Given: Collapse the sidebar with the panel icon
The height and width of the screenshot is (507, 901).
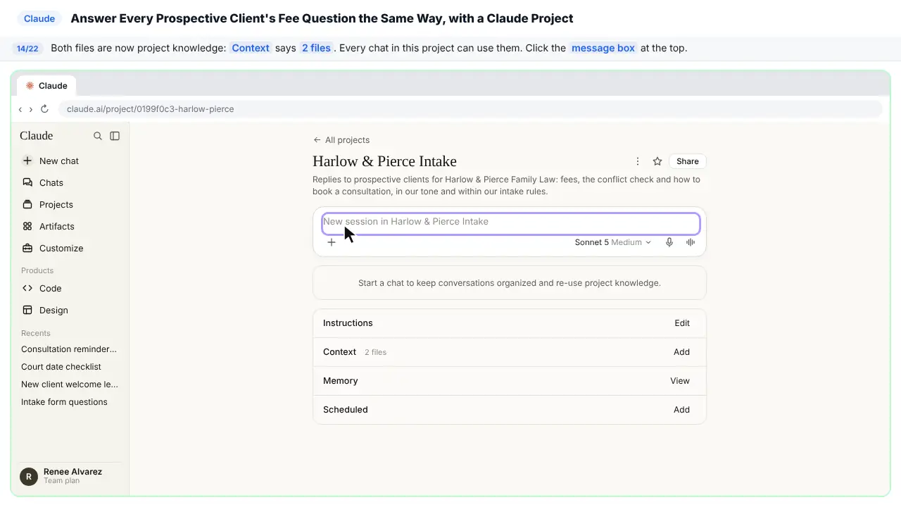Looking at the screenshot, I should tap(115, 136).
